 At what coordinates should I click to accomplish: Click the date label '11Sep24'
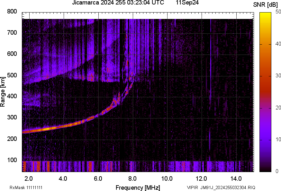pos(187,3)
